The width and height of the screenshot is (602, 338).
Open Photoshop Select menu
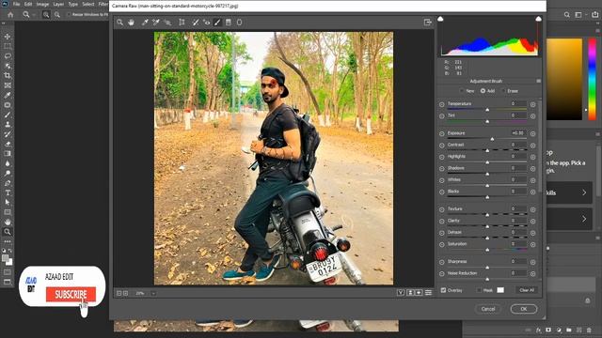point(88,4)
